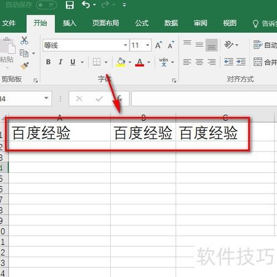Toggle Italic formatting
Screen dimensions: 277x277
(61, 62)
